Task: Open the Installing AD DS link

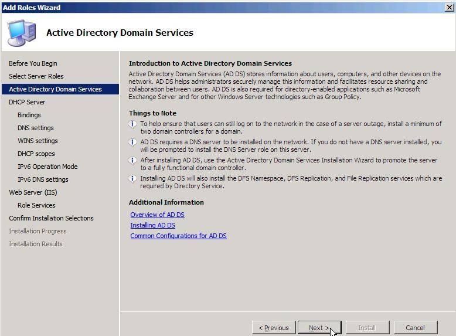Action: point(152,225)
